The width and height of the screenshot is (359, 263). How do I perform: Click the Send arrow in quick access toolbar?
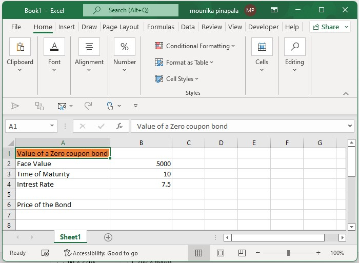[x=15, y=106]
